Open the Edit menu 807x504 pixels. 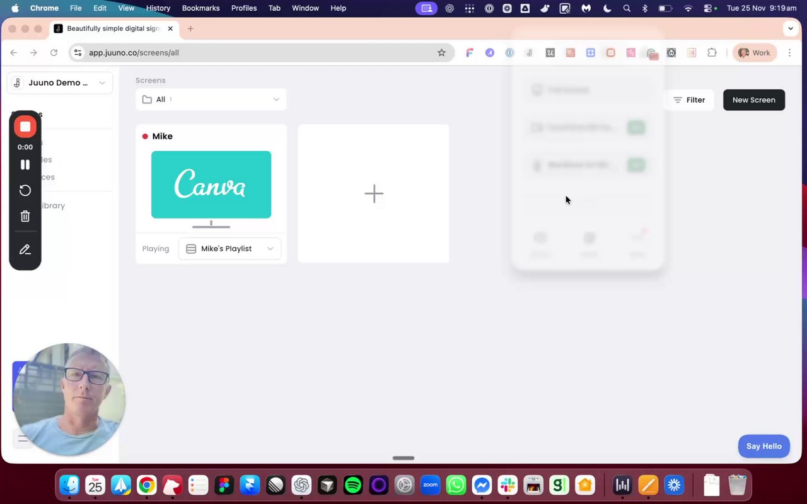[100, 8]
